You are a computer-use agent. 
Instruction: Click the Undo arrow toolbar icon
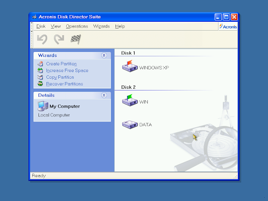click(x=42, y=39)
